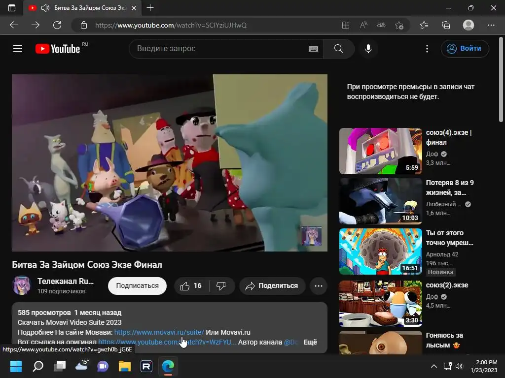Open союз(2).экзе video thumbnail

(x=380, y=303)
